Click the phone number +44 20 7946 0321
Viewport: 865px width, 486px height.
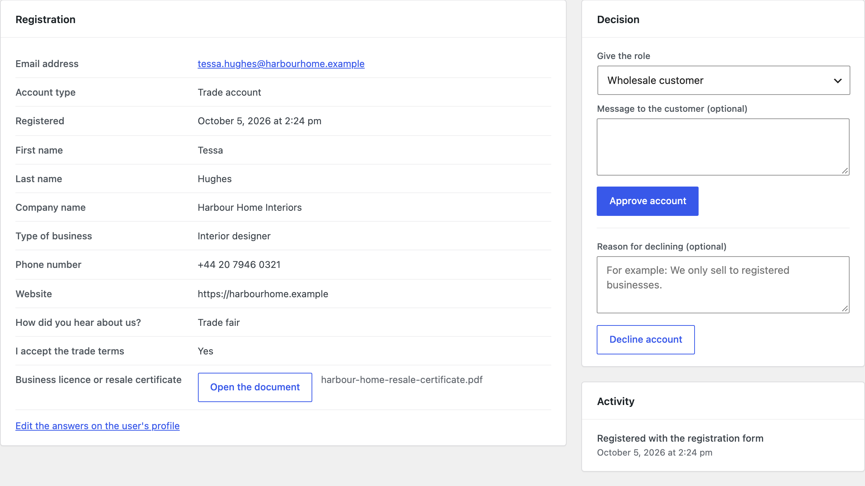pyautogui.click(x=239, y=265)
